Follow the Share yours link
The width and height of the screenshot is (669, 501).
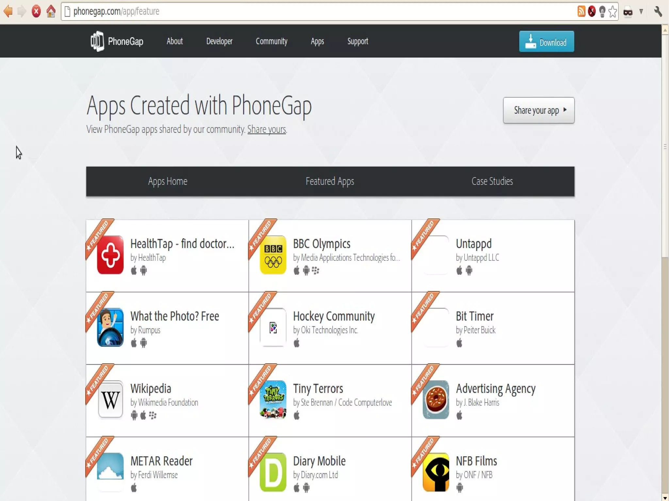click(267, 130)
